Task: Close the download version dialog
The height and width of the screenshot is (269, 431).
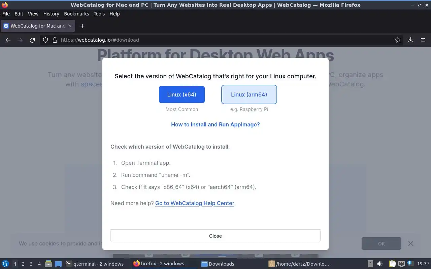Action: (x=215, y=236)
